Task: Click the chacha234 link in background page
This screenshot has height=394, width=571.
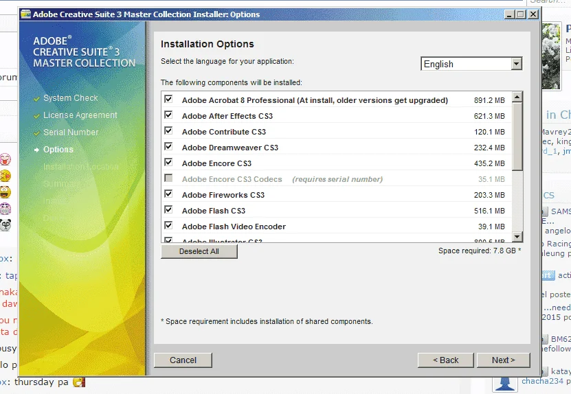Action: tap(542, 381)
